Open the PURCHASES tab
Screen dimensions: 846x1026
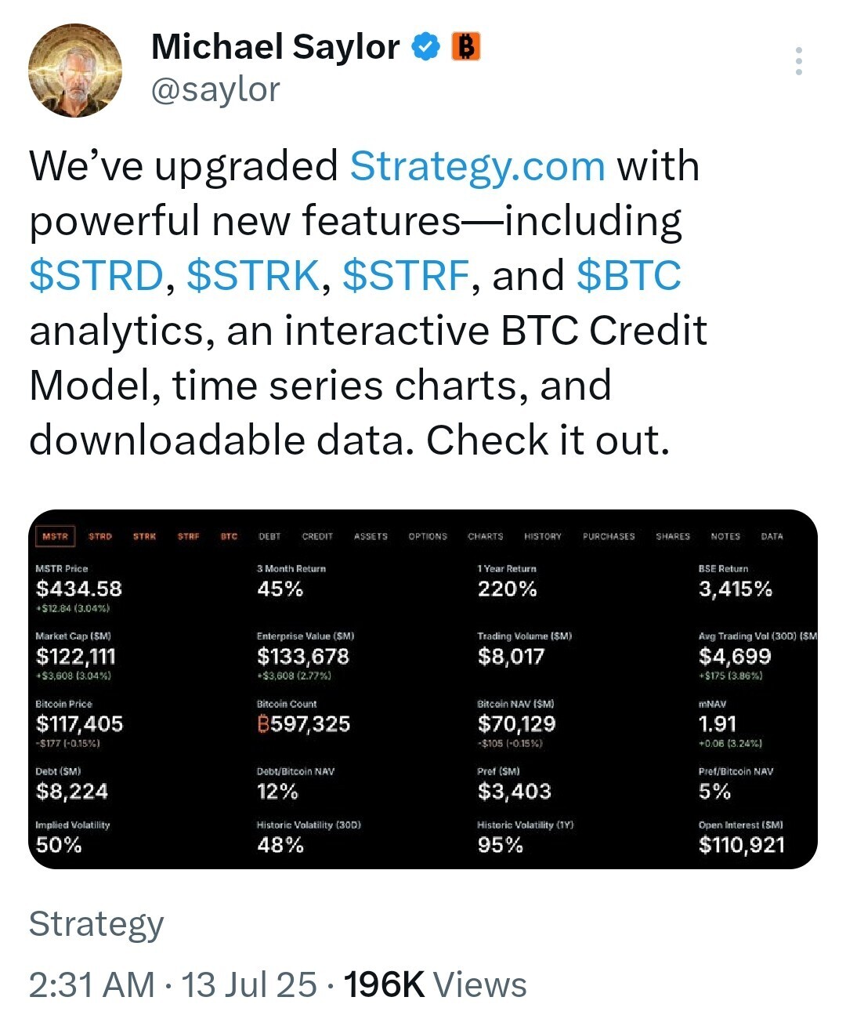[x=609, y=537]
